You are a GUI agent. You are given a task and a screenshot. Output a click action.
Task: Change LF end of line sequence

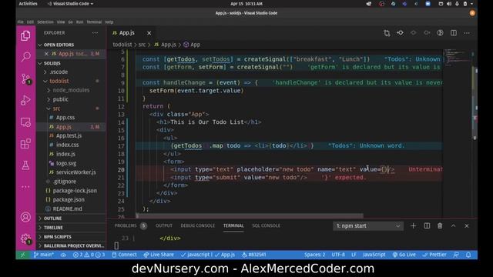pyautogui.click(x=354, y=255)
